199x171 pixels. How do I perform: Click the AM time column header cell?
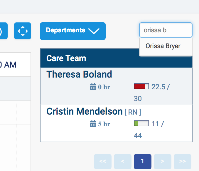(12, 65)
